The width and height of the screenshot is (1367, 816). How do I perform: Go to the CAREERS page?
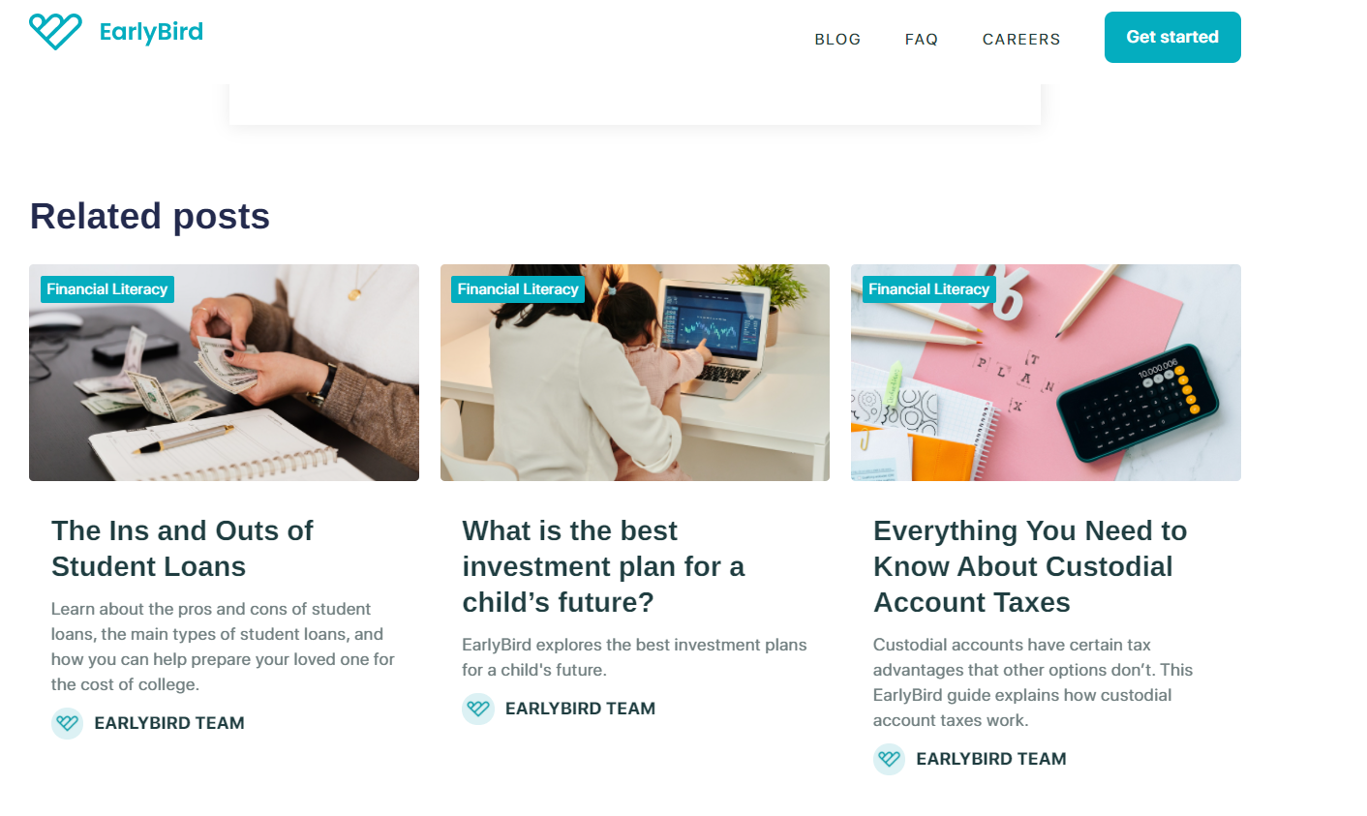[x=1021, y=40]
